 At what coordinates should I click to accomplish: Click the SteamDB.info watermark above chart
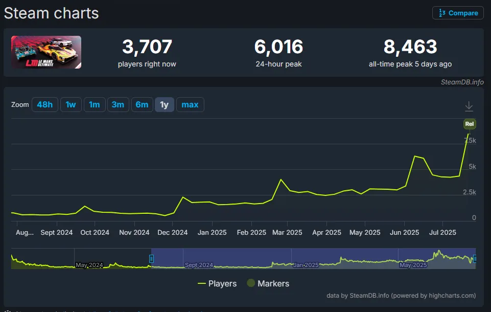coord(462,82)
